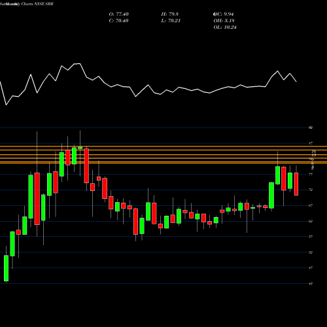
Task: Click the 'OC: 9.94' reading
Action: point(224,14)
